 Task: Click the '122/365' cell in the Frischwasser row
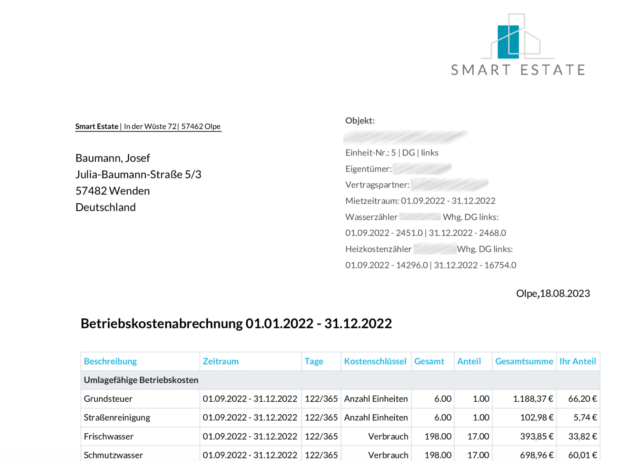pyautogui.click(x=321, y=437)
